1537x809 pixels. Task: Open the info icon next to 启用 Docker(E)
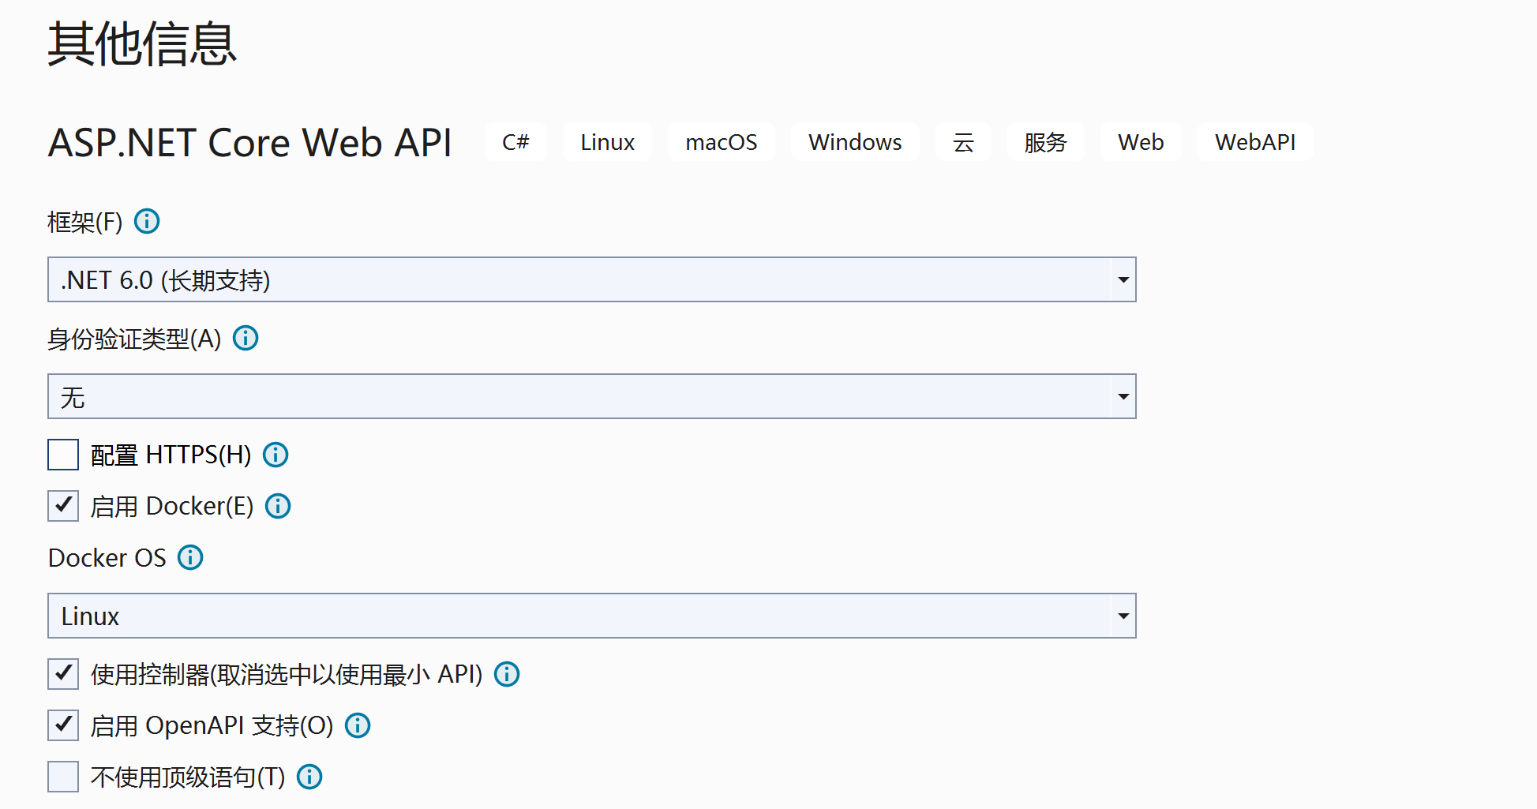[x=278, y=506]
